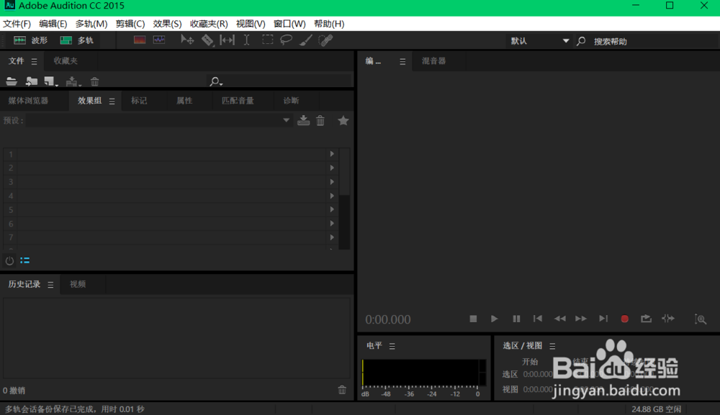Delete preset trash icon in effects rack

point(320,120)
